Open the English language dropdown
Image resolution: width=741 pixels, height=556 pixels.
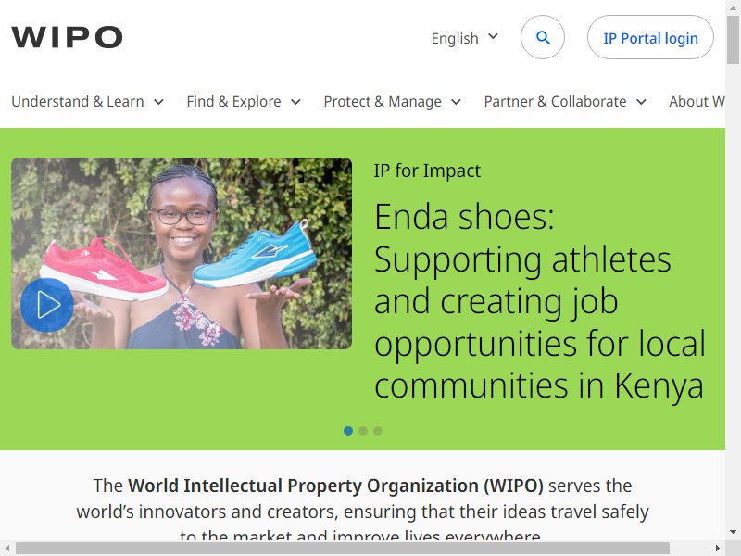click(464, 38)
